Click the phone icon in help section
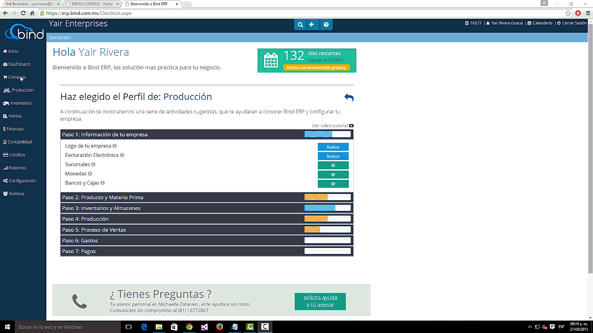 (x=80, y=301)
